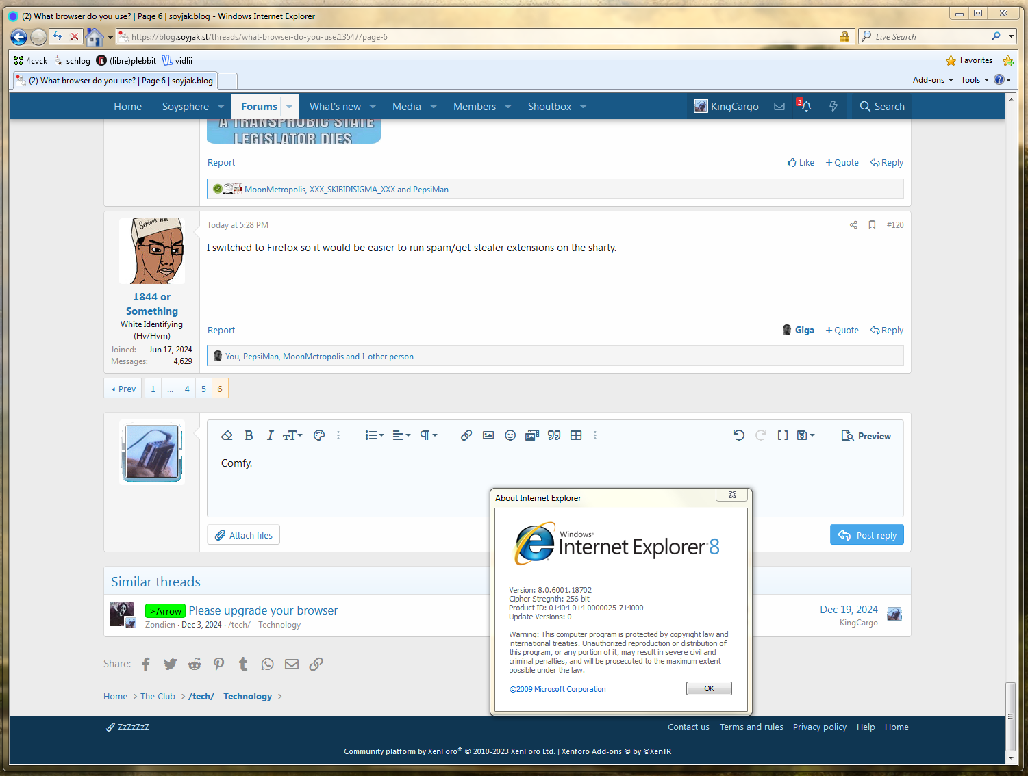Toggle bold formatting in editor
The image size is (1028, 776).
[249, 435]
